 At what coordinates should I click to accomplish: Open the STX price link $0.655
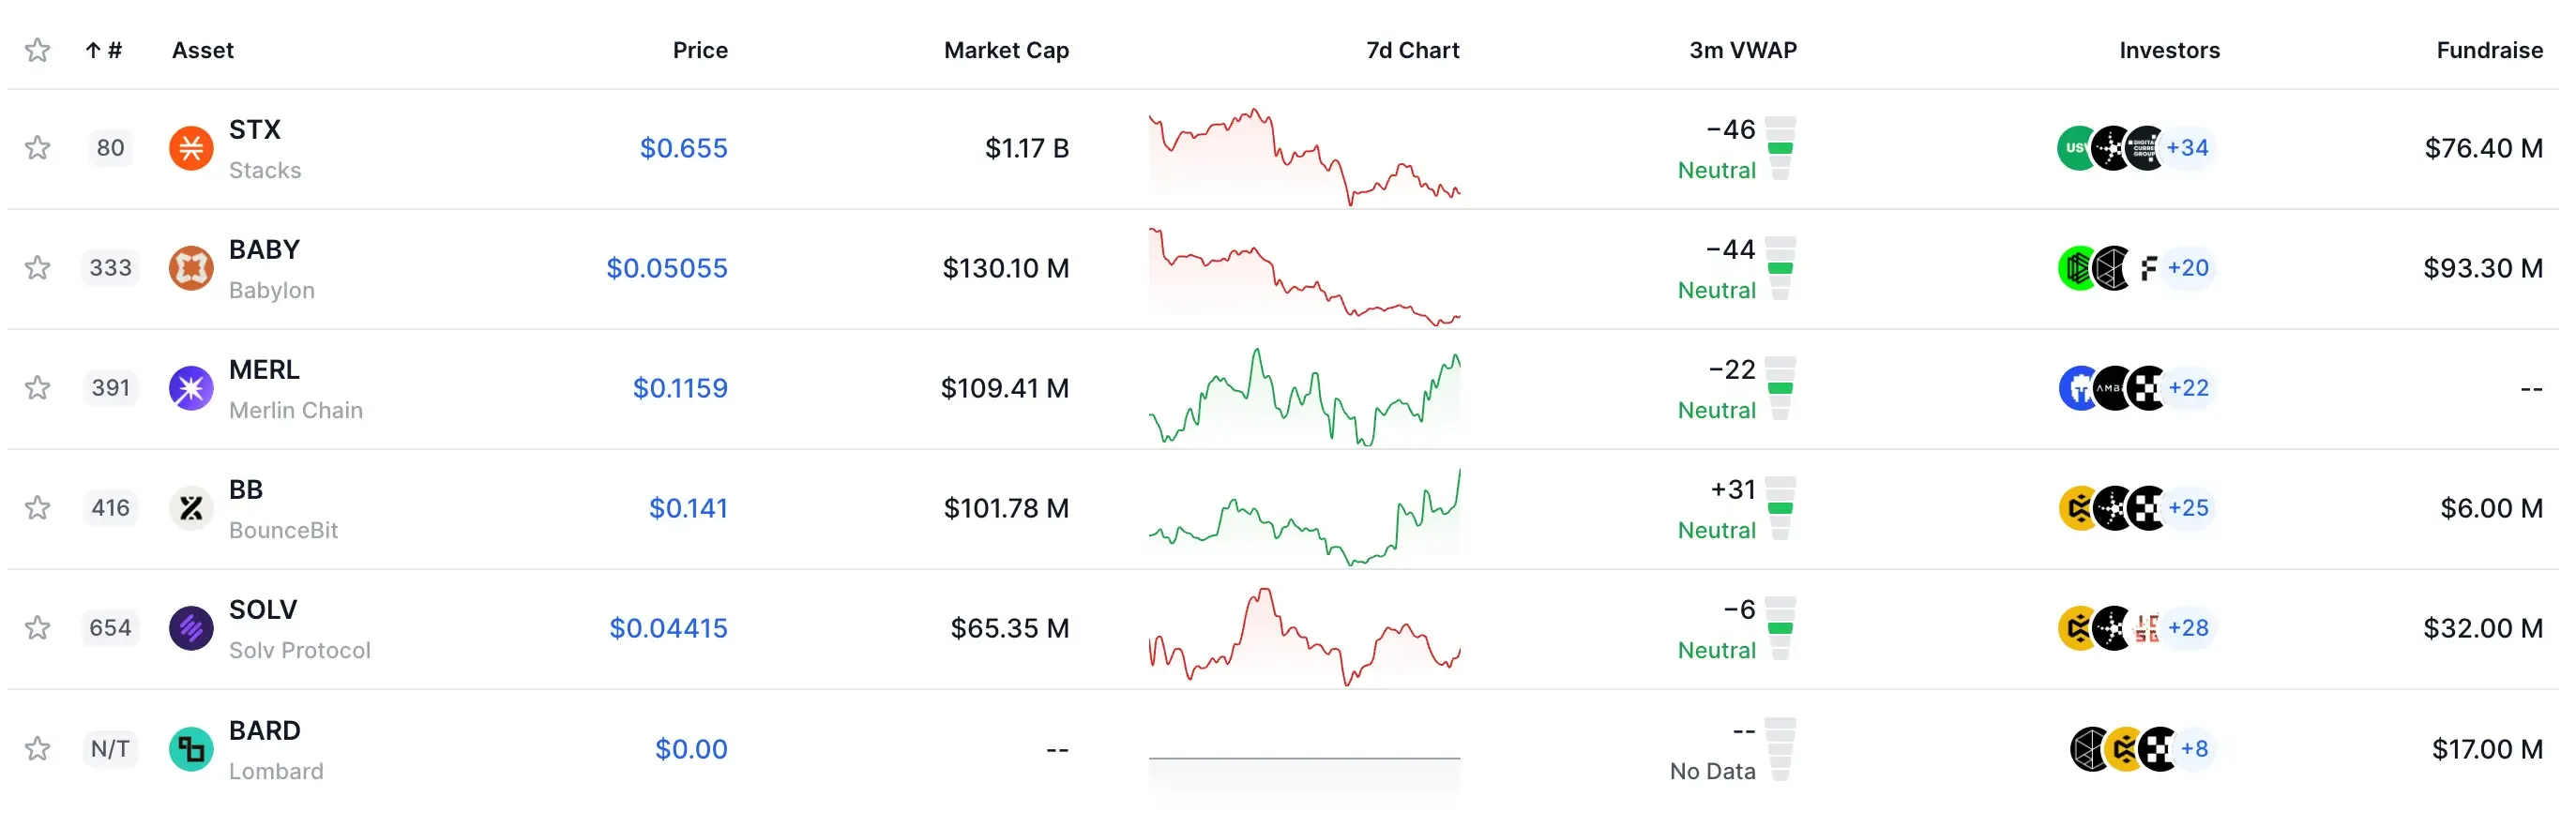tap(683, 148)
